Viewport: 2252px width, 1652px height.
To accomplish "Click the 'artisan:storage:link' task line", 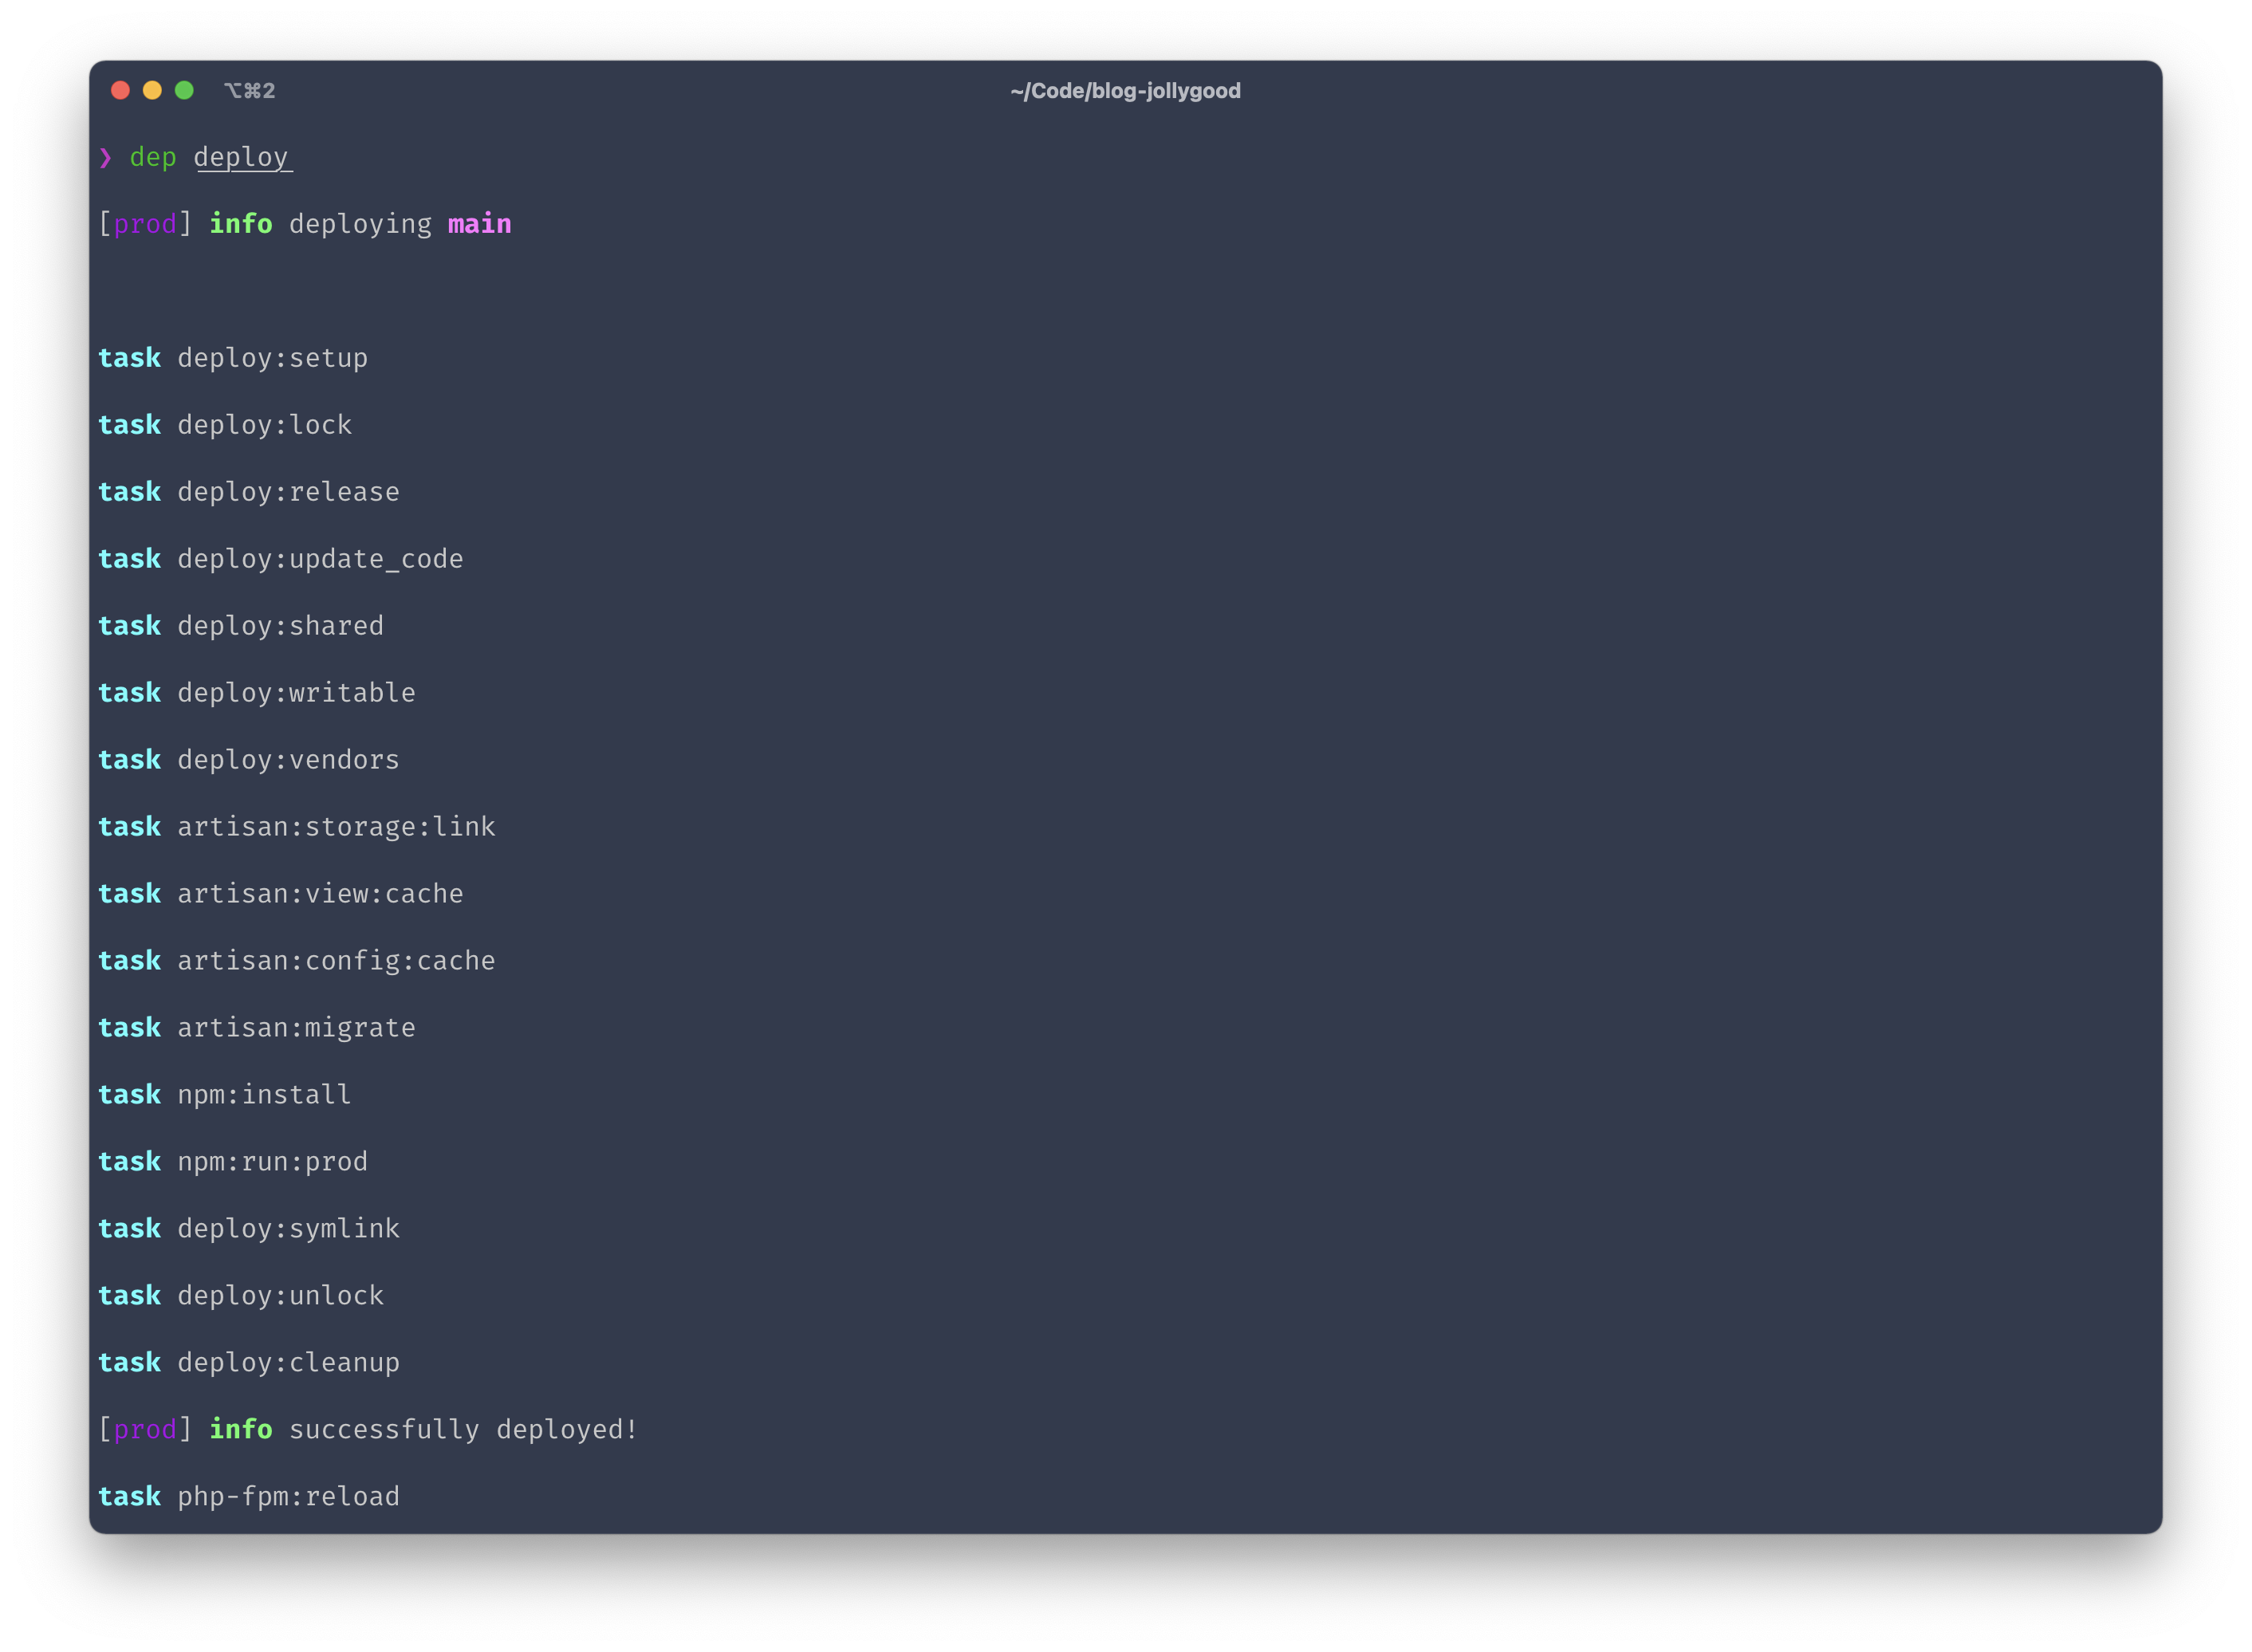I will pyautogui.click(x=297, y=827).
